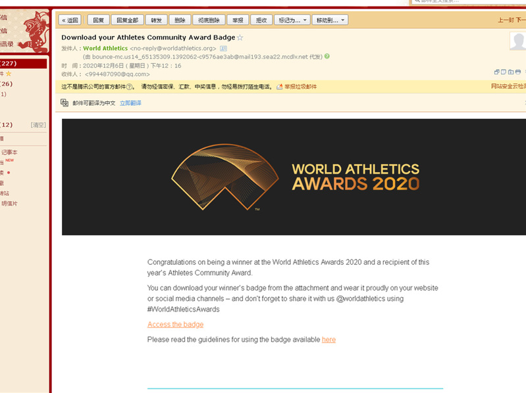The image size is (526, 393).
Task: Click the green verified icon after bounce address
Action: point(327,57)
